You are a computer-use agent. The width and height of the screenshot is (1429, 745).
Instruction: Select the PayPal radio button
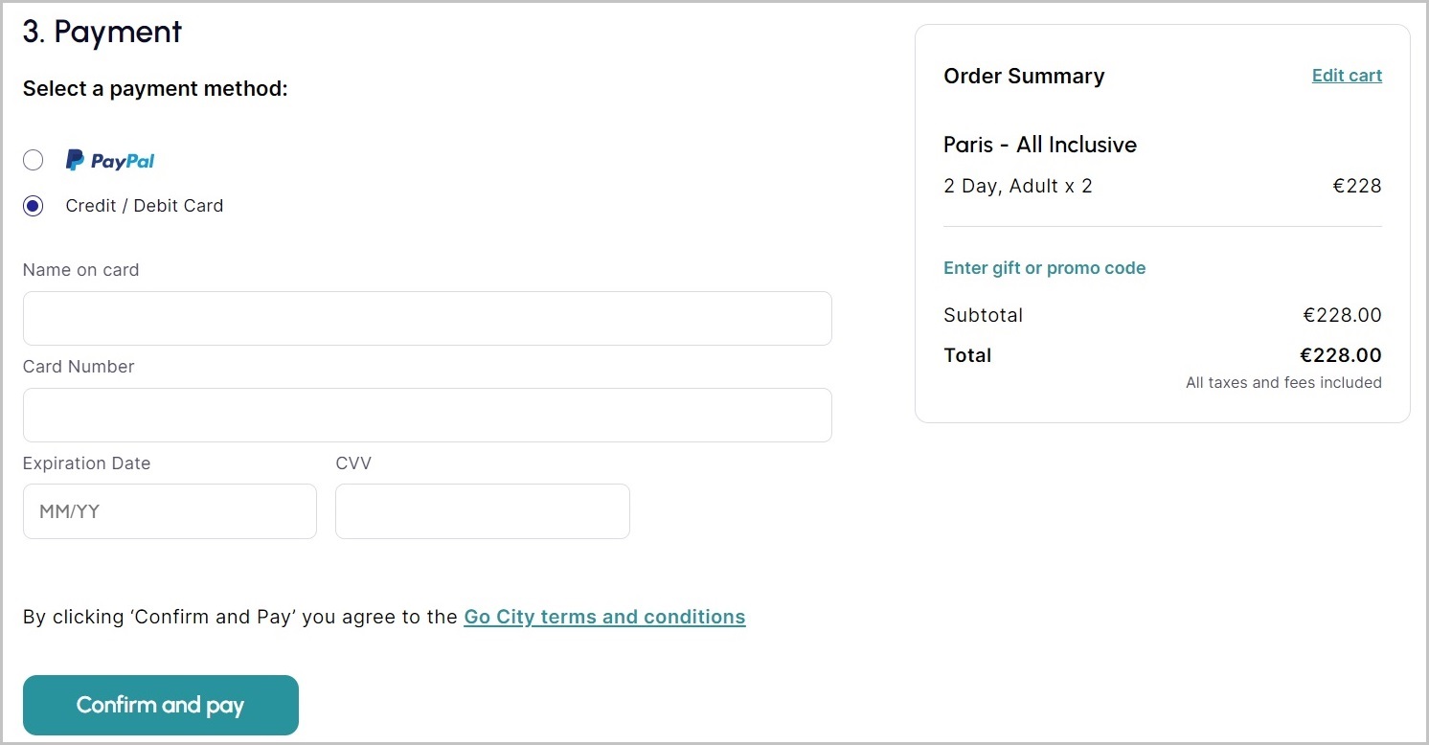(34, 160)
